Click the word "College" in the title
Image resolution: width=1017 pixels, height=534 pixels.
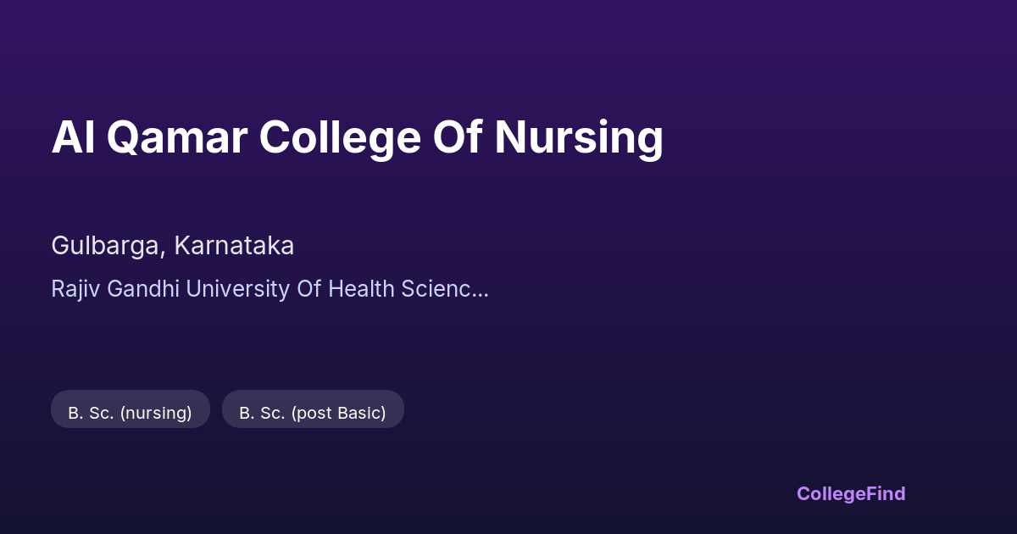(x=339, y=137)
